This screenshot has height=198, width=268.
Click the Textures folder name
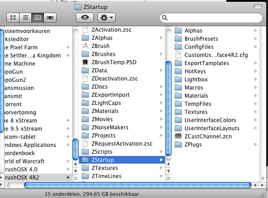[x=196, y=112]
